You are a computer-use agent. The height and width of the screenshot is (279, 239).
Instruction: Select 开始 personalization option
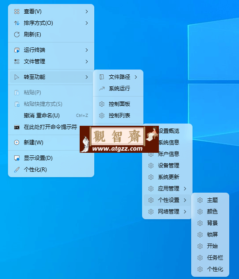click(210, 246)
